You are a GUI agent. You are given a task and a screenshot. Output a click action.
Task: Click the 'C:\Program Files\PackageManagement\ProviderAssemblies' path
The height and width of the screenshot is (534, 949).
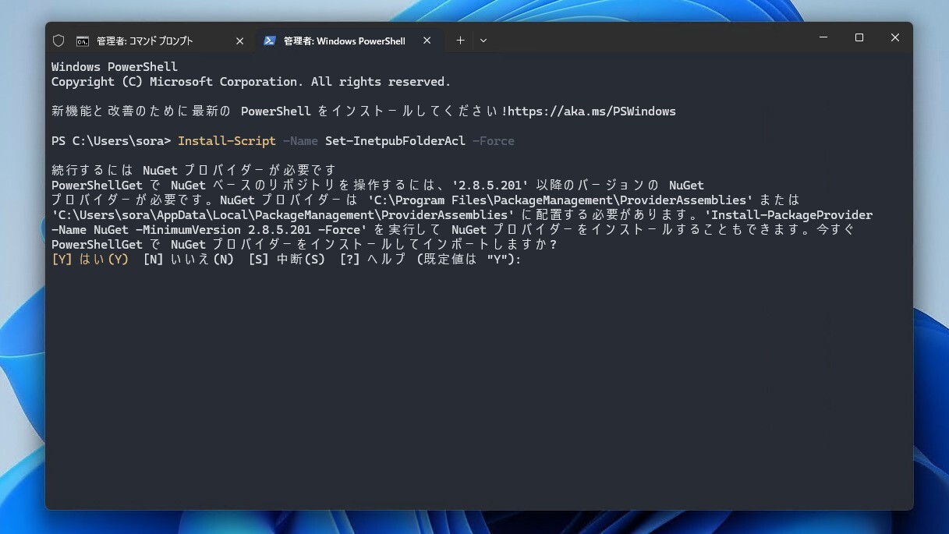point(560,200)
